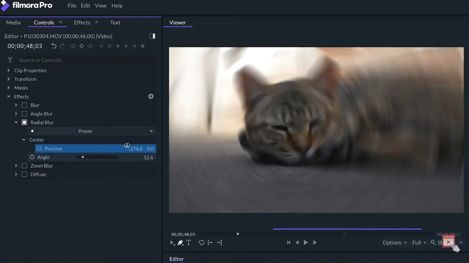
Task: Collapse the Center property group
Action: [x=23, y=140]
